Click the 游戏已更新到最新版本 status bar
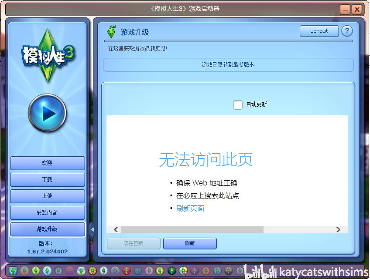 (x=228, y=65)
